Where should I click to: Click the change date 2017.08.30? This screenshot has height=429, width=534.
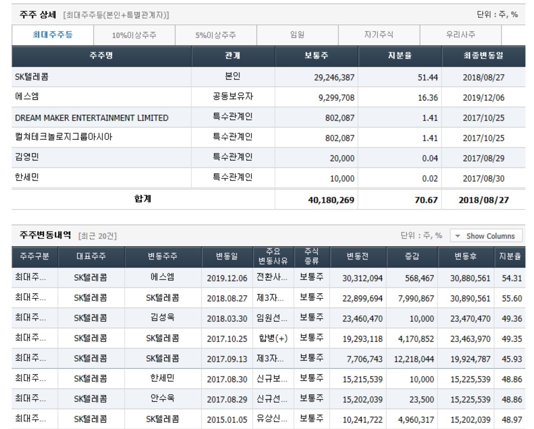(x=227, y=379)
